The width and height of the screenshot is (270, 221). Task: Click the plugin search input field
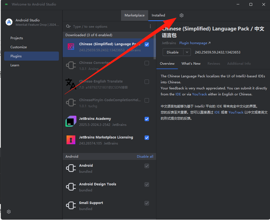pos(110,27)
